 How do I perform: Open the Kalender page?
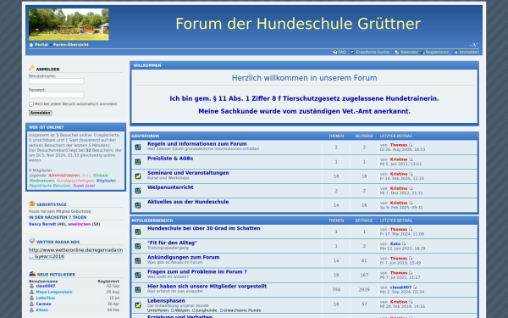[409, 52]
